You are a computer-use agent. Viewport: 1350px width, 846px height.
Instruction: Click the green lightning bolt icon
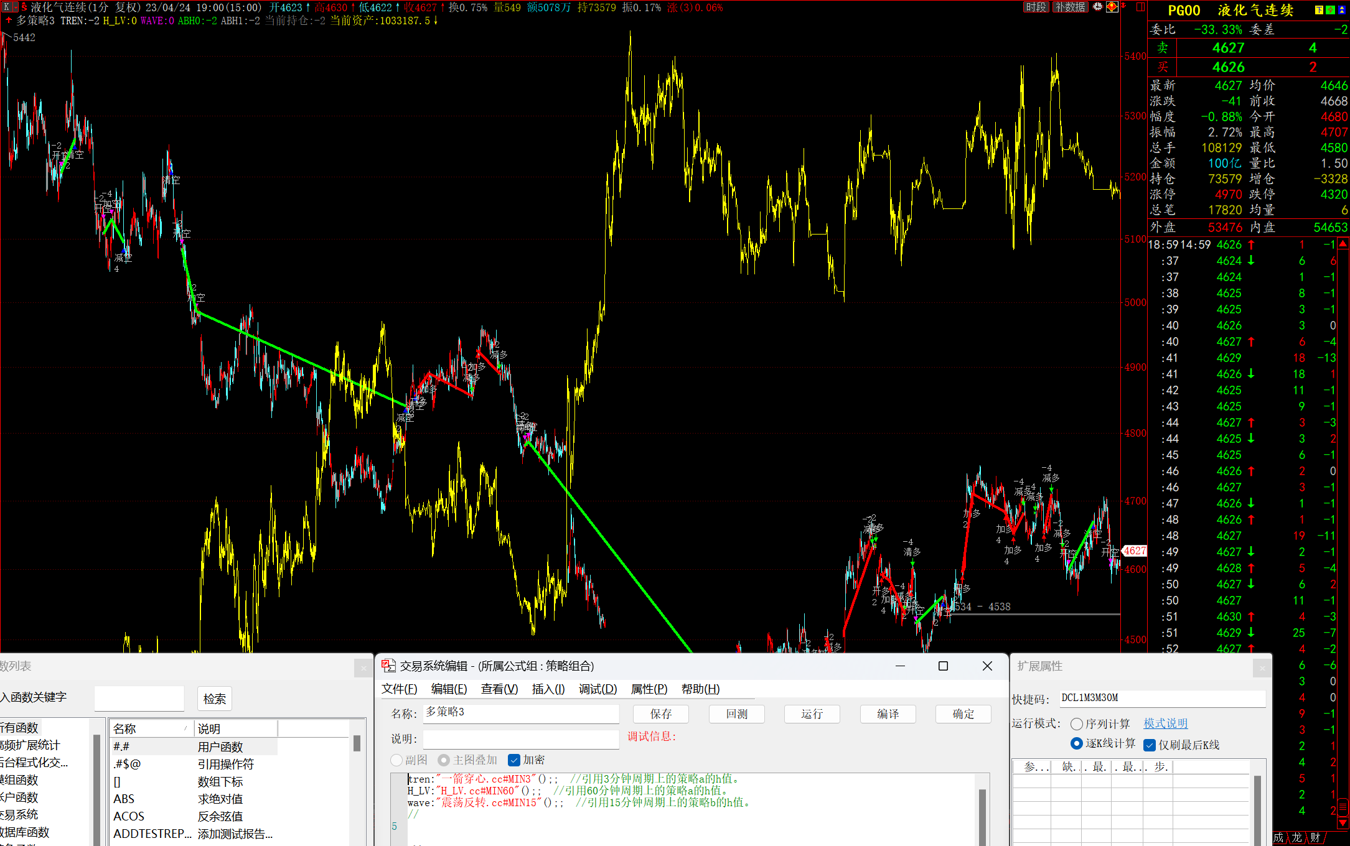[1330, 10]
